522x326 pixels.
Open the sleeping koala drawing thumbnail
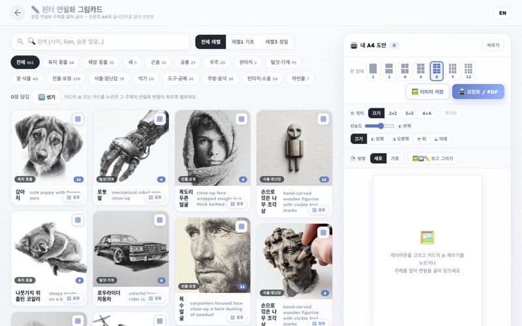coord(49,249)
